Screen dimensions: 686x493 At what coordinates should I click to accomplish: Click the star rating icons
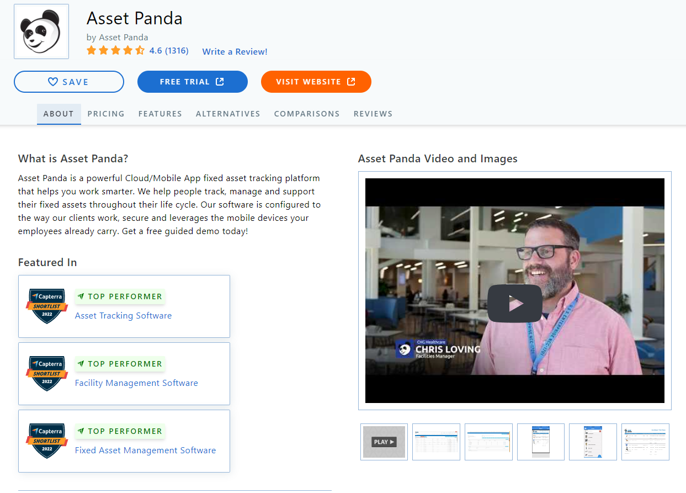tap(116, 51)
